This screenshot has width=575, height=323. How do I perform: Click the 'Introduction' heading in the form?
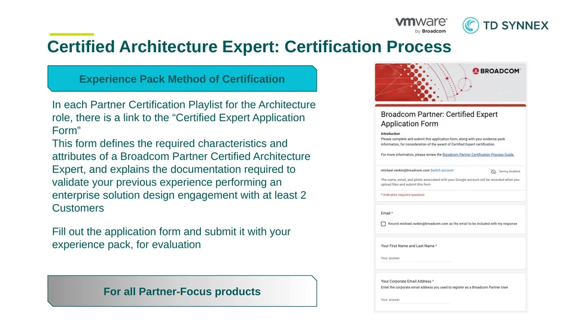pos(390,134)
